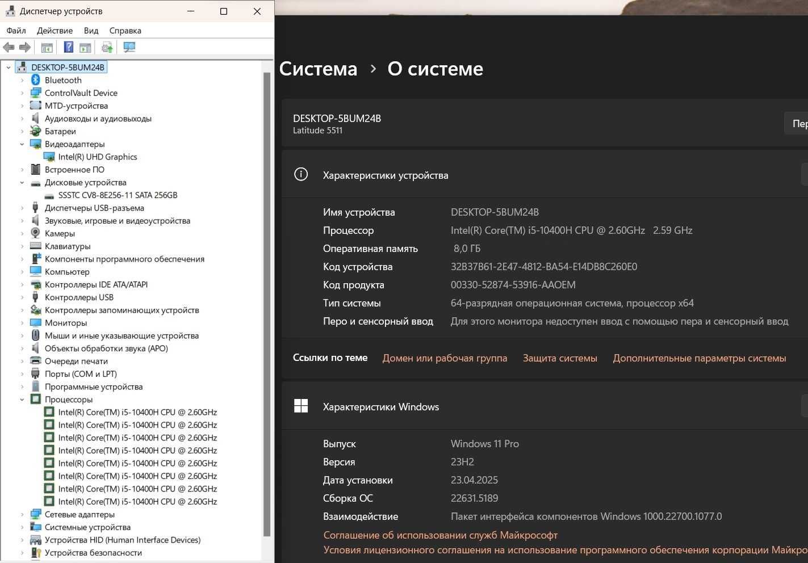Select the Компоненты программного обеспечения item
The height and width of the screenshot is (563, 808).
click(x=124, y=259)
